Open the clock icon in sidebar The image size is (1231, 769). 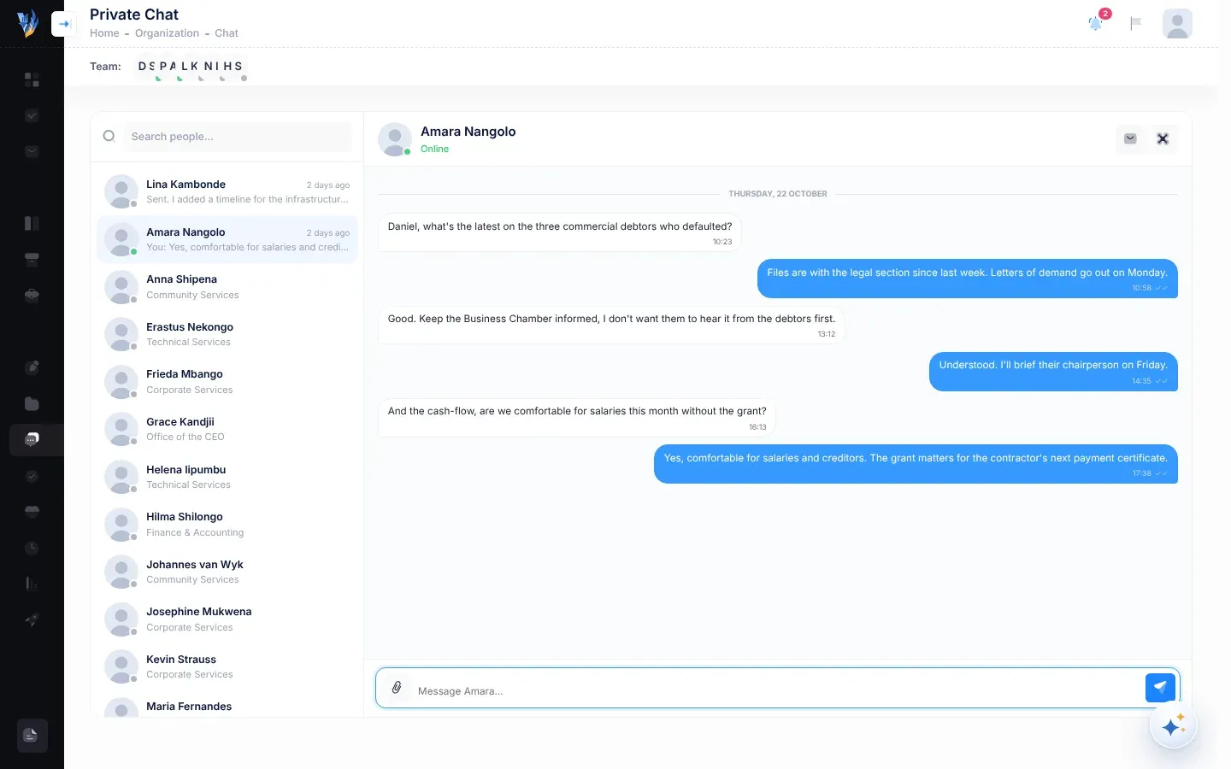click(x=32, y=548)
